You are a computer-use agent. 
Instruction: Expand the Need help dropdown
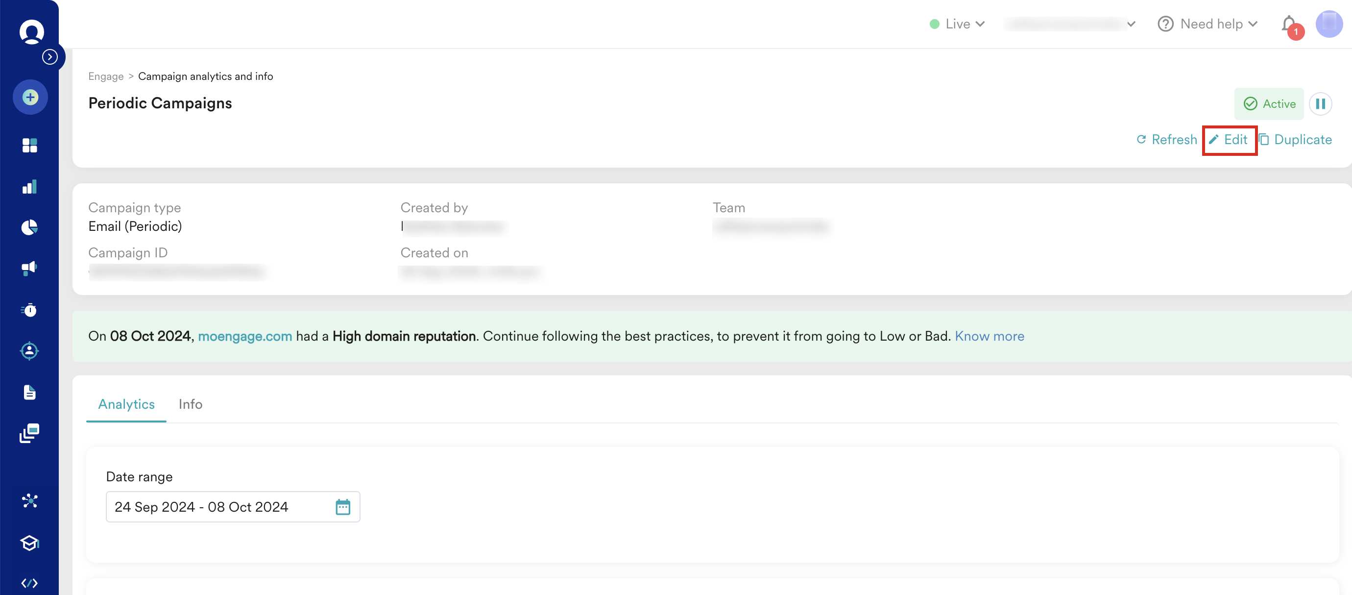tap(1207, 24)
